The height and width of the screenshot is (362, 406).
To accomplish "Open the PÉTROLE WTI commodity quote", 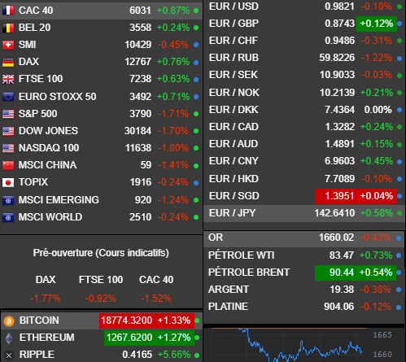I will tap(304, 255).
